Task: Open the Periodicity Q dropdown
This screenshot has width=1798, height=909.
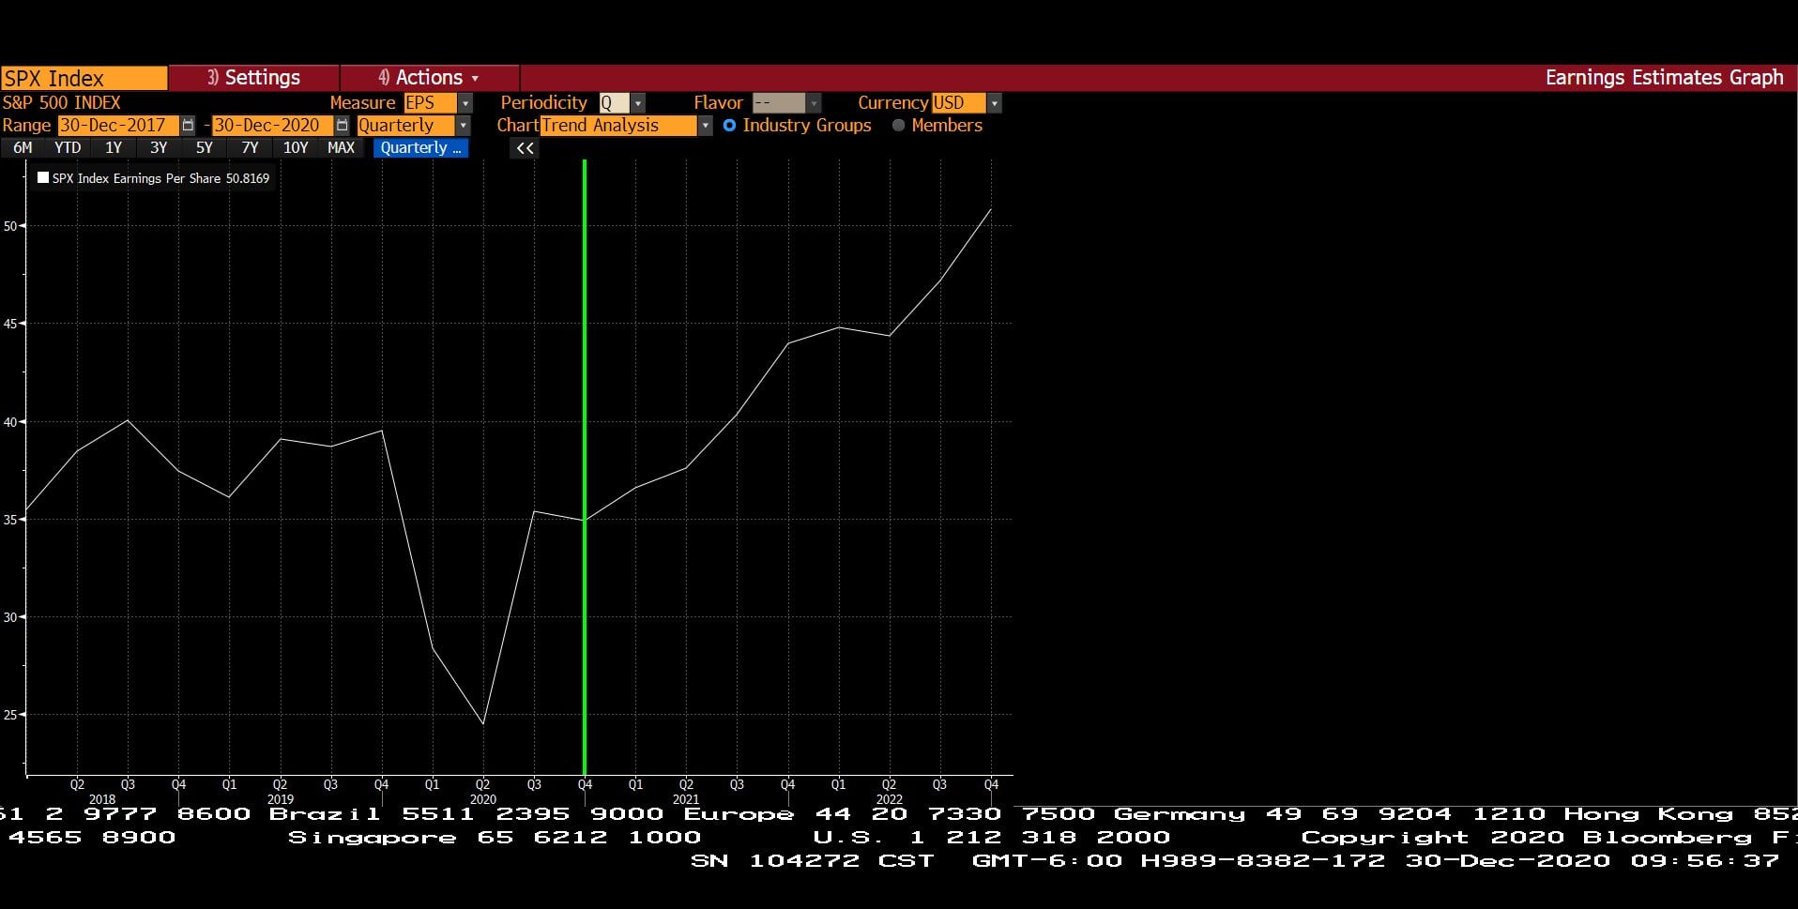Action: [x=638, y=103]
